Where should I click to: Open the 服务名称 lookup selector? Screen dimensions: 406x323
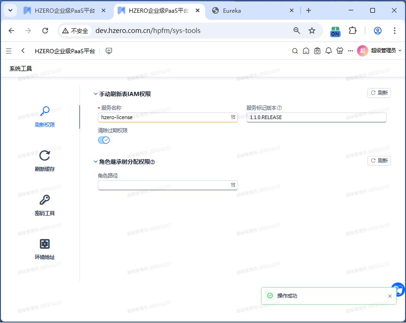click(232, 117)
